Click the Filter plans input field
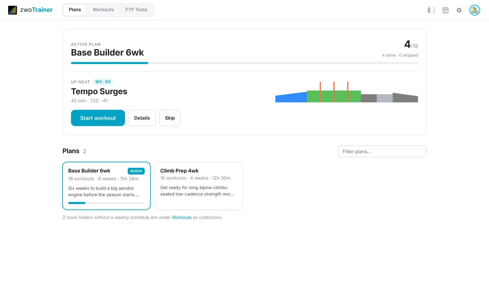The width and height of the screenshot is (489, 305). tap(382, 151)
